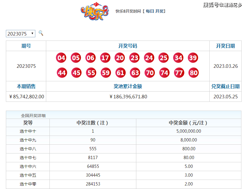Click the 每日 开奖 draw time text
The width and height of the screenshot is (247, 189).
[155, 11]
